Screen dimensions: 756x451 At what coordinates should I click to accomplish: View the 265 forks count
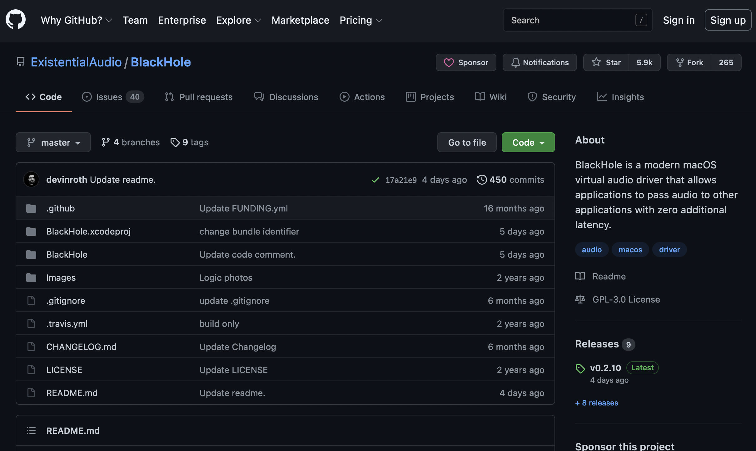tap(726, 62)
